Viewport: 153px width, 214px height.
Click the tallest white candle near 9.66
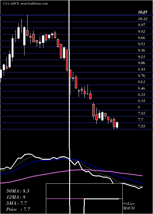click(x=13, y=48)
